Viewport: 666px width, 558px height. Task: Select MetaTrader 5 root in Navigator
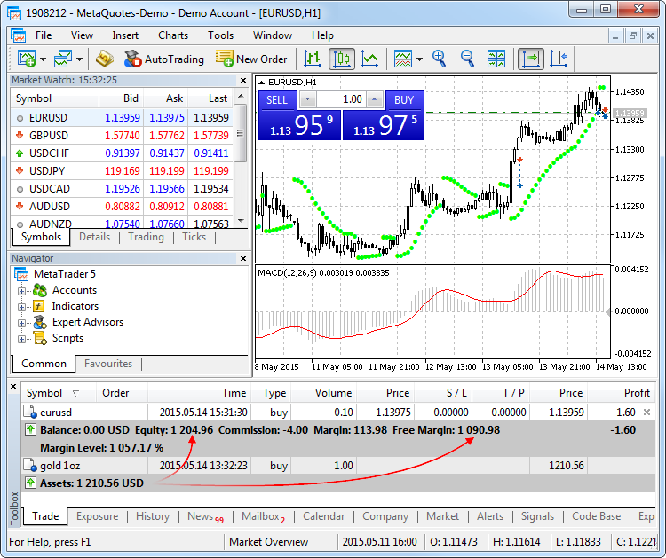coord(65,274)
